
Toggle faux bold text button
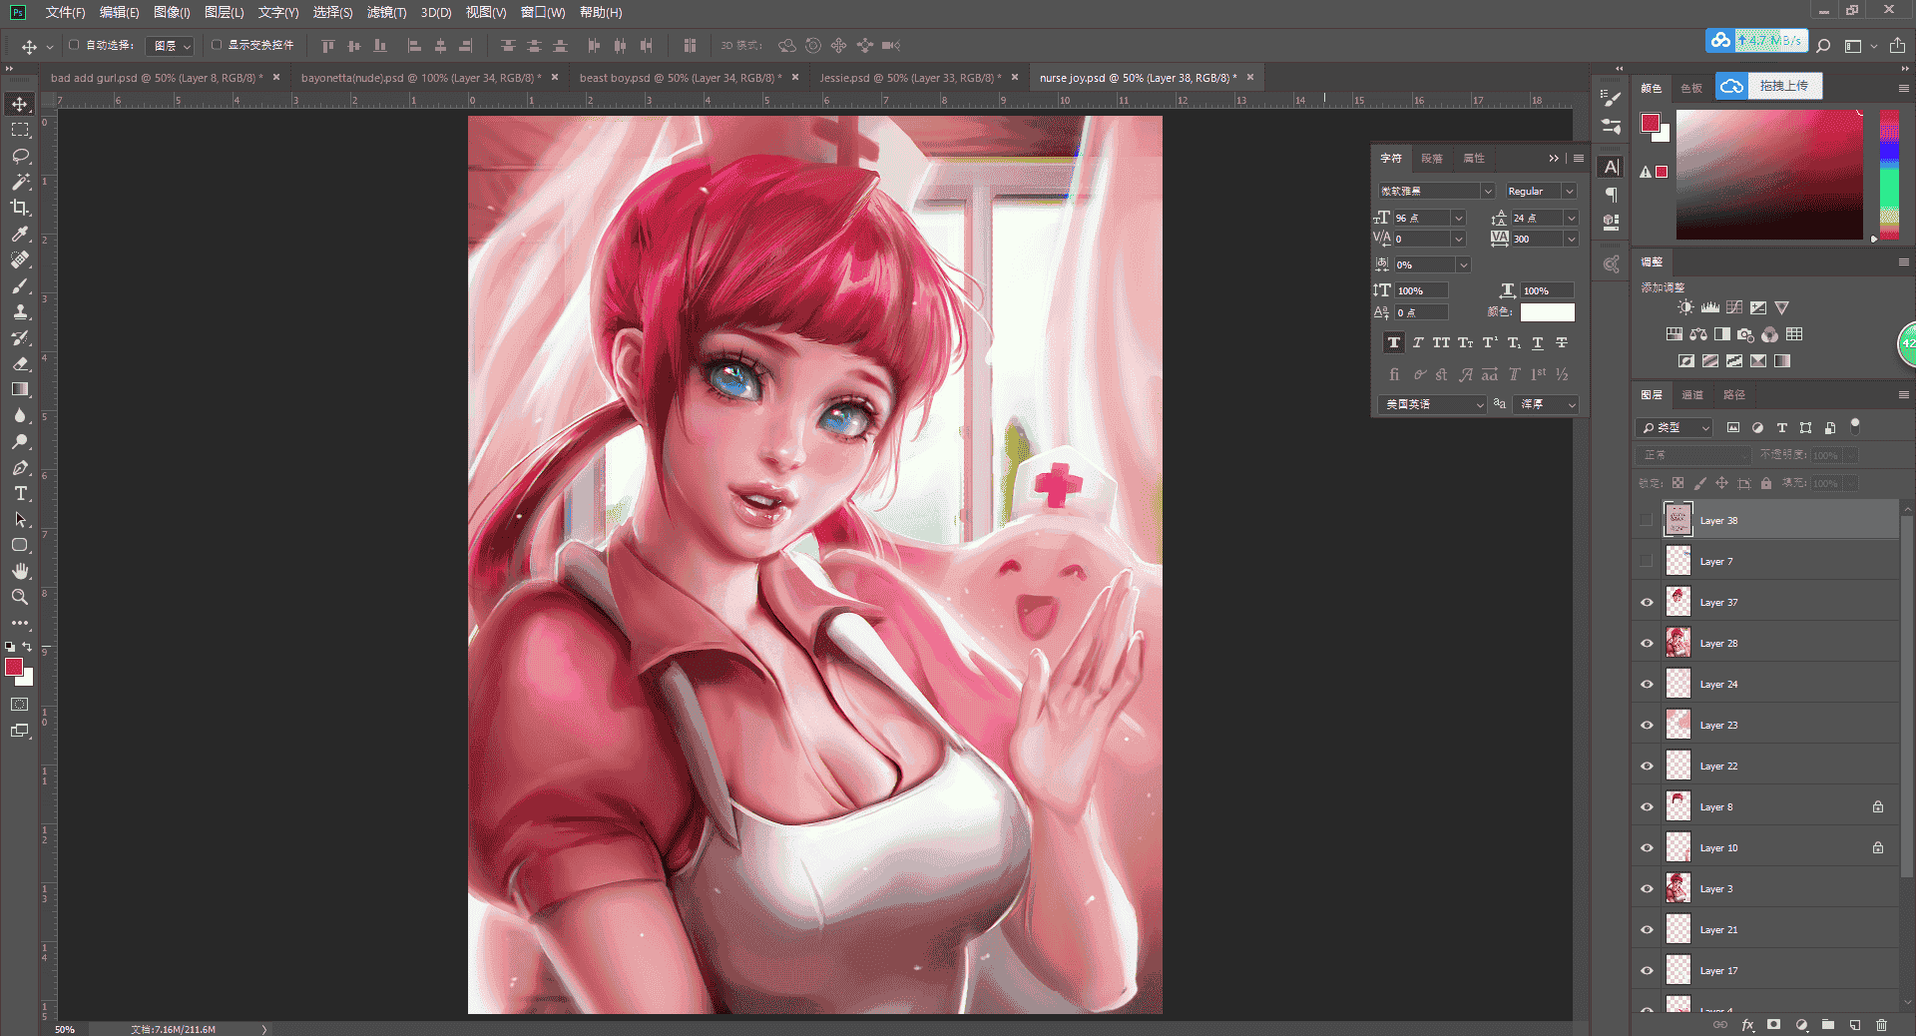(1394, 342)
